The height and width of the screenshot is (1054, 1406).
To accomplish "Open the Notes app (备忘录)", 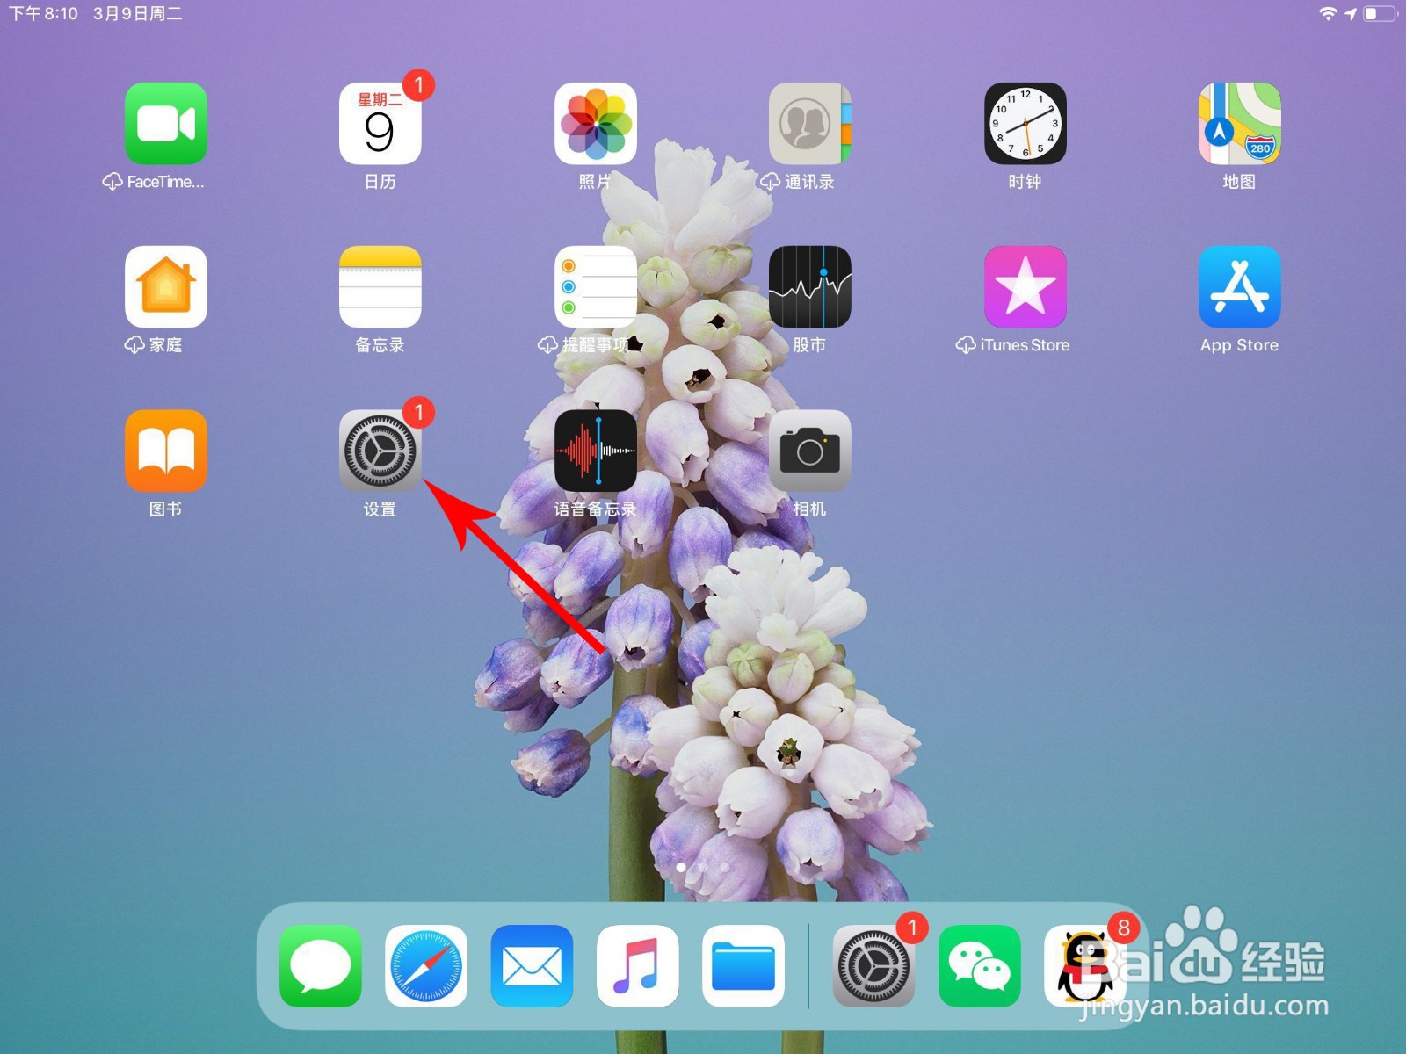I will 380,286.
